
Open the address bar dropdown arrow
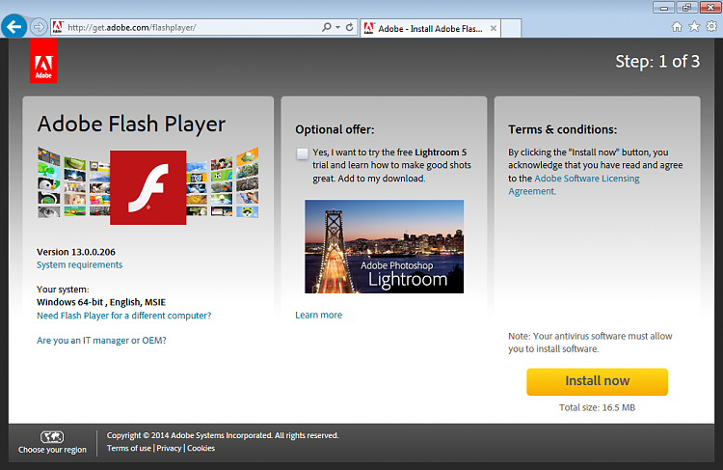point(338,27)
